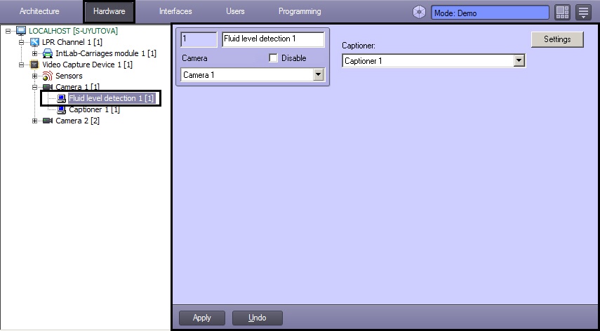The image size is (600, 331).
Task: Switch to the Hardware tab
Action: 109,11
